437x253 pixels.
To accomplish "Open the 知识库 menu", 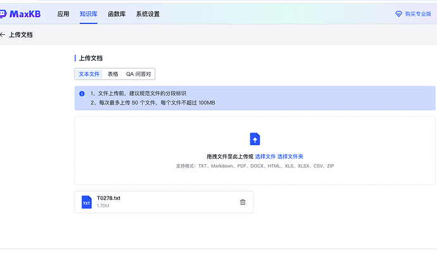I will 88,14.
